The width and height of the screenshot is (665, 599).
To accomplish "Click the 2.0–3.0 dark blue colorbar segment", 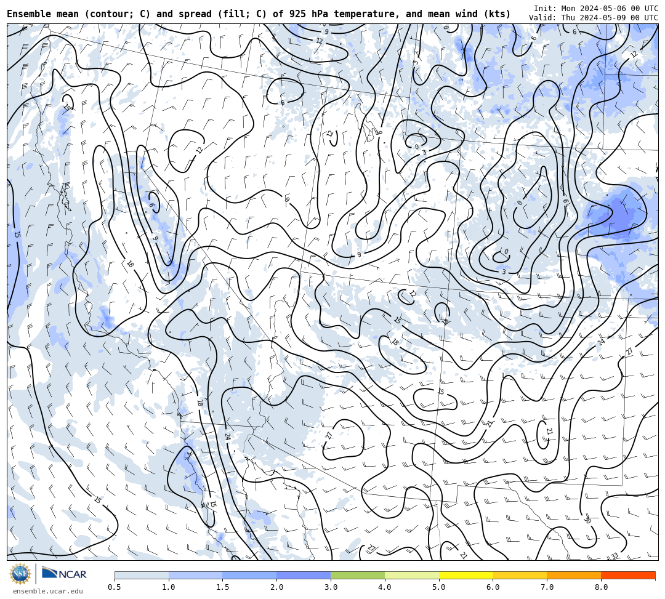I will [304, 575].
